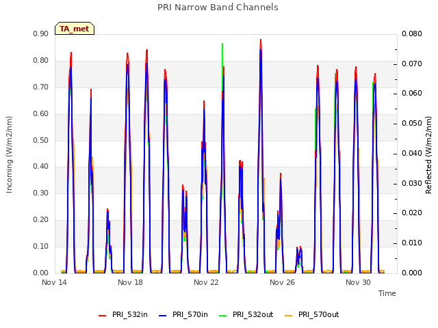Click the green PRI_532out legend swatch

coord(223,315)
